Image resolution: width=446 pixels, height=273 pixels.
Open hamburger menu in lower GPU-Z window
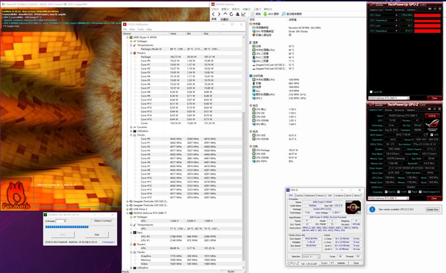[x=439, y=109]
